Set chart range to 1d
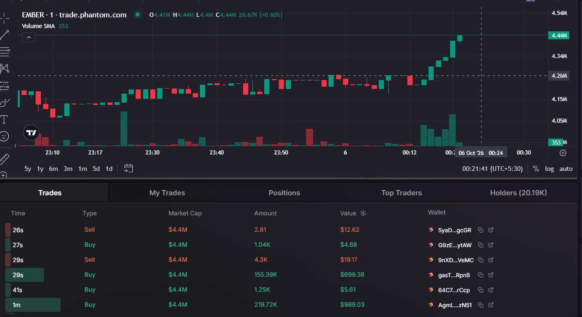The image size is (582, 317). [x=109, y=169]
